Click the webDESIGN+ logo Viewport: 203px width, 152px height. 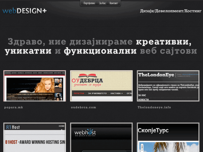coord(25,11)
